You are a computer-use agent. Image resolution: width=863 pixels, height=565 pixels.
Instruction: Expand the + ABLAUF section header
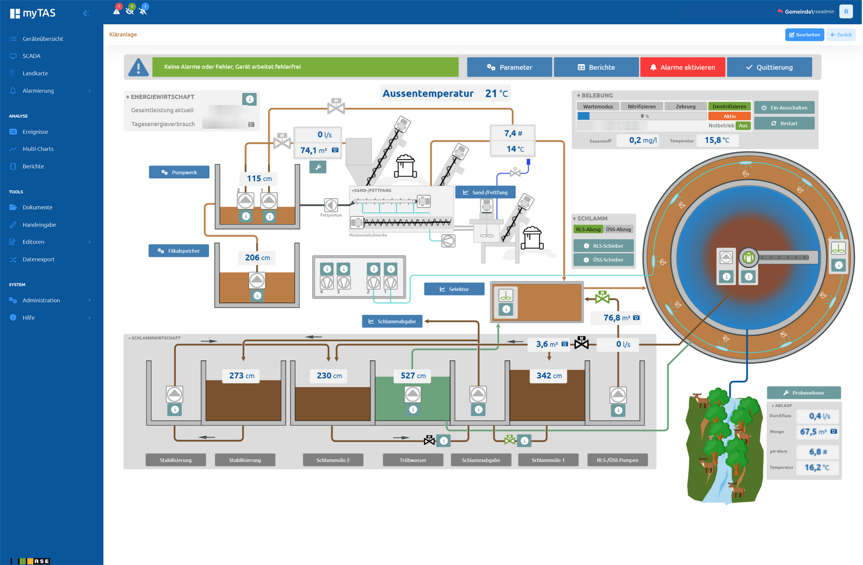782,405
